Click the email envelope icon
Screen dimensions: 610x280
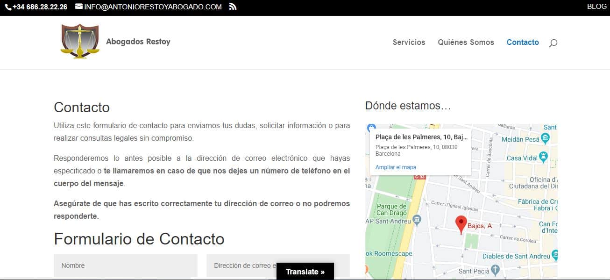point(78,7)
